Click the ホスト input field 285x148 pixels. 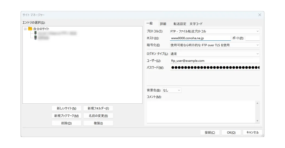click(200, 38)
